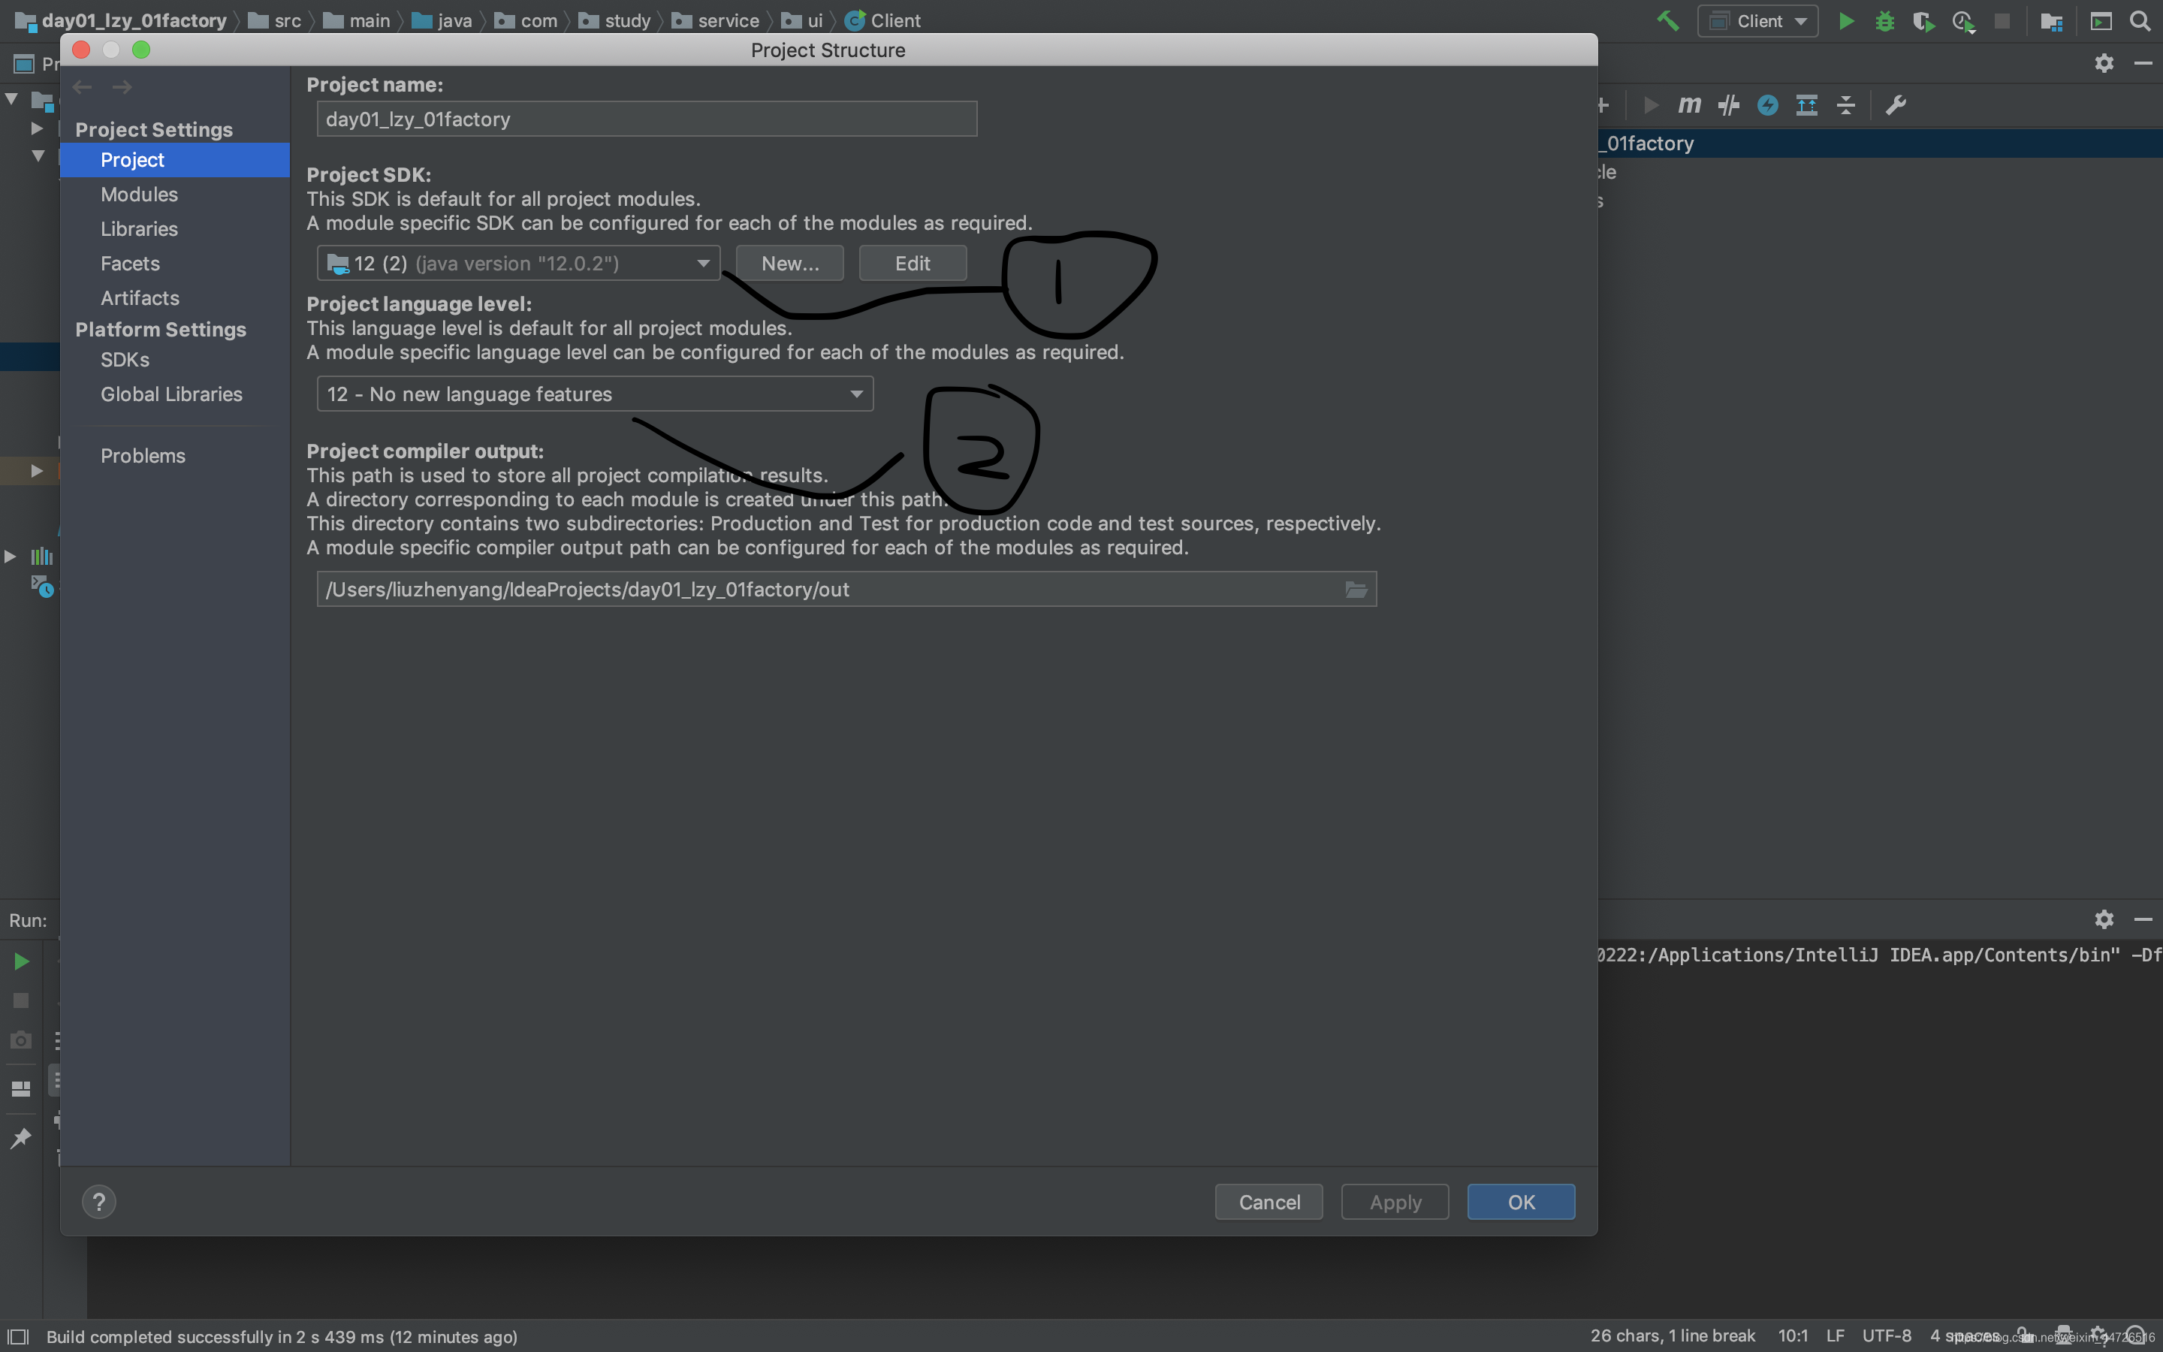Open the Project language level dropdown

pyautogui.click(x=596, y=394)
